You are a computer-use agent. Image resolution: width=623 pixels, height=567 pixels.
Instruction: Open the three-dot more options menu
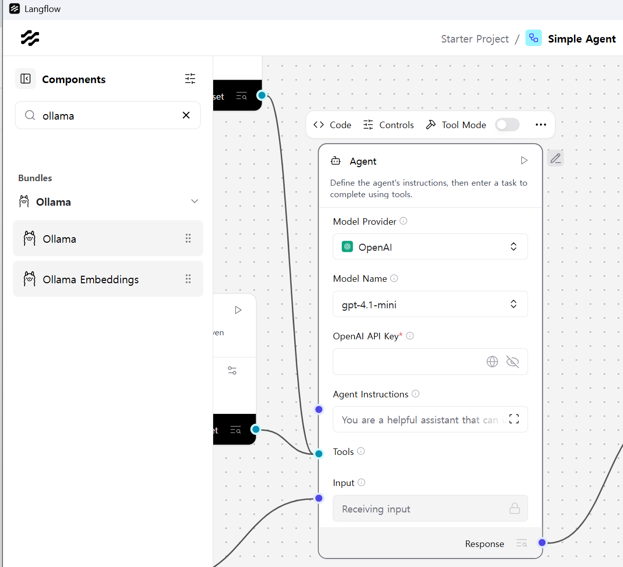pos(541,125)
